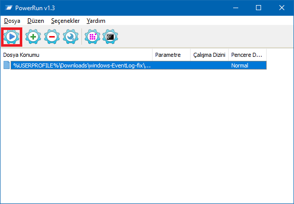Click the PowerRun title bar app icon

coord(9,8)
